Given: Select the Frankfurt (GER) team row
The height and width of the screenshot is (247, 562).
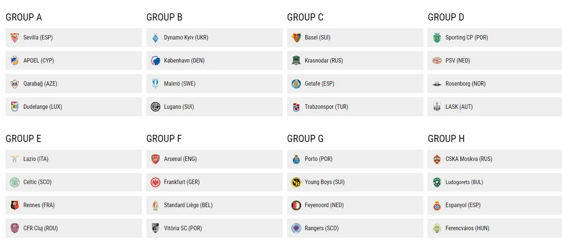Looking at the screenshot, I should [x=214, y=182].
